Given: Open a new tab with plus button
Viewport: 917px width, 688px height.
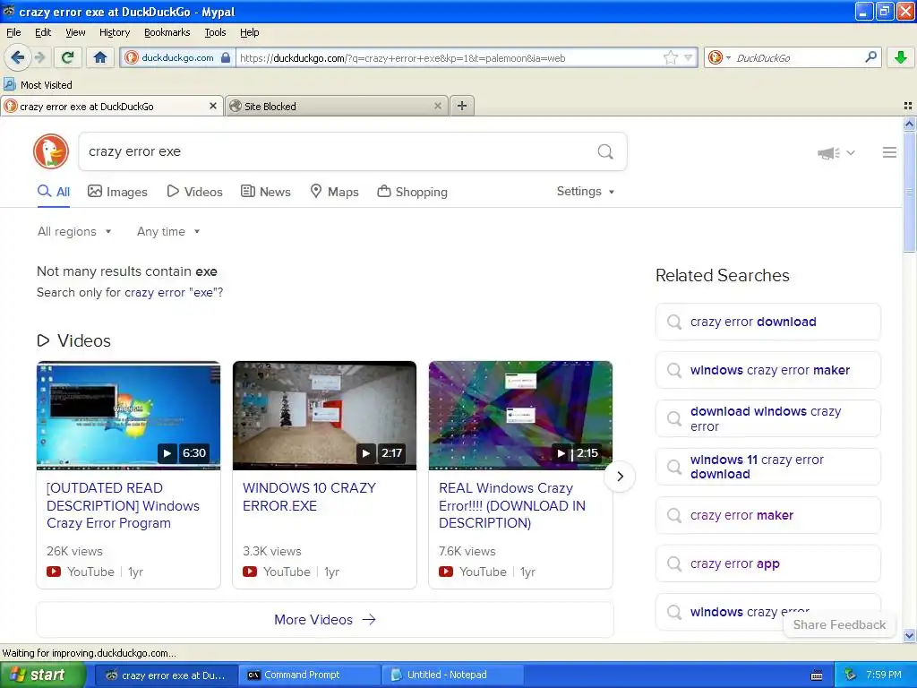Looking at the screenshot, I should click(x=462, y=106).
